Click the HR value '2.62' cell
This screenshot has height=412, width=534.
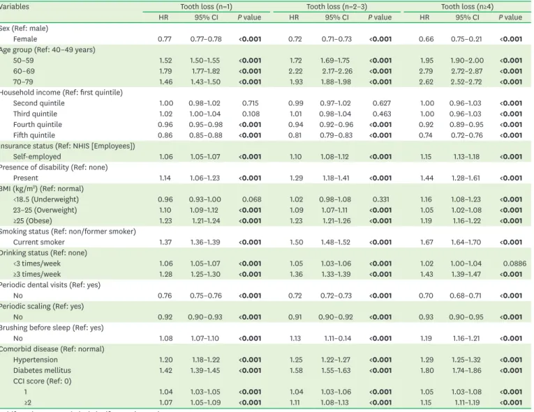(426, 82)
